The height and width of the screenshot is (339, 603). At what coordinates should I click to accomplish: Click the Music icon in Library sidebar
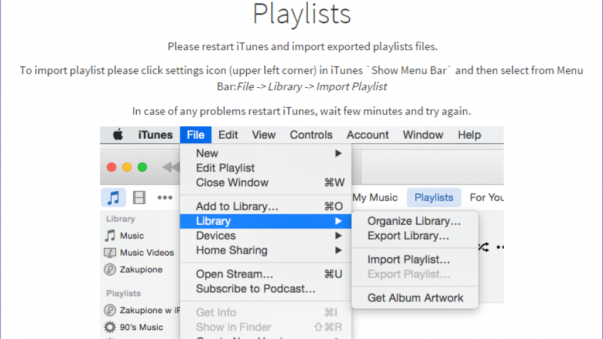click(110, 235)
